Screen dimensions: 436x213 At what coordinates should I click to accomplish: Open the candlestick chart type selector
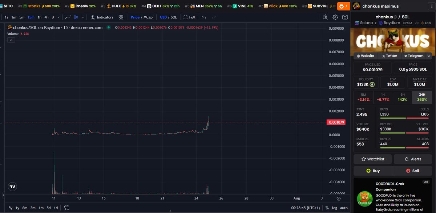[76, 17]
